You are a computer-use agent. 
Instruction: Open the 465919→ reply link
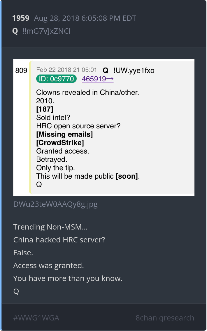[x=98, y=79]
